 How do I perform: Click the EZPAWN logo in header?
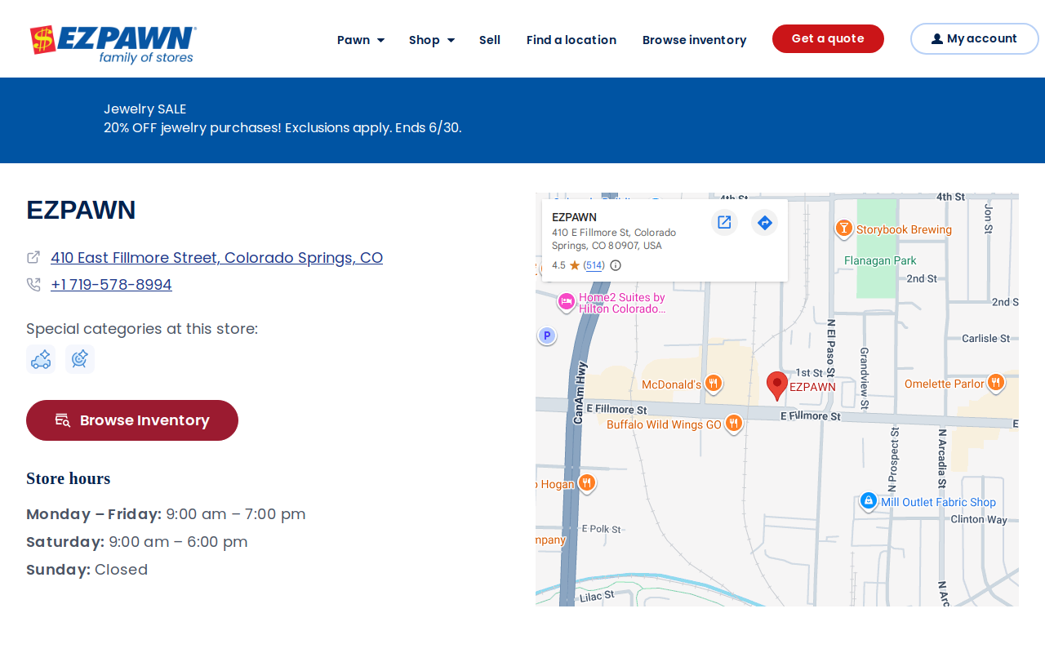(x=113, y=45)
